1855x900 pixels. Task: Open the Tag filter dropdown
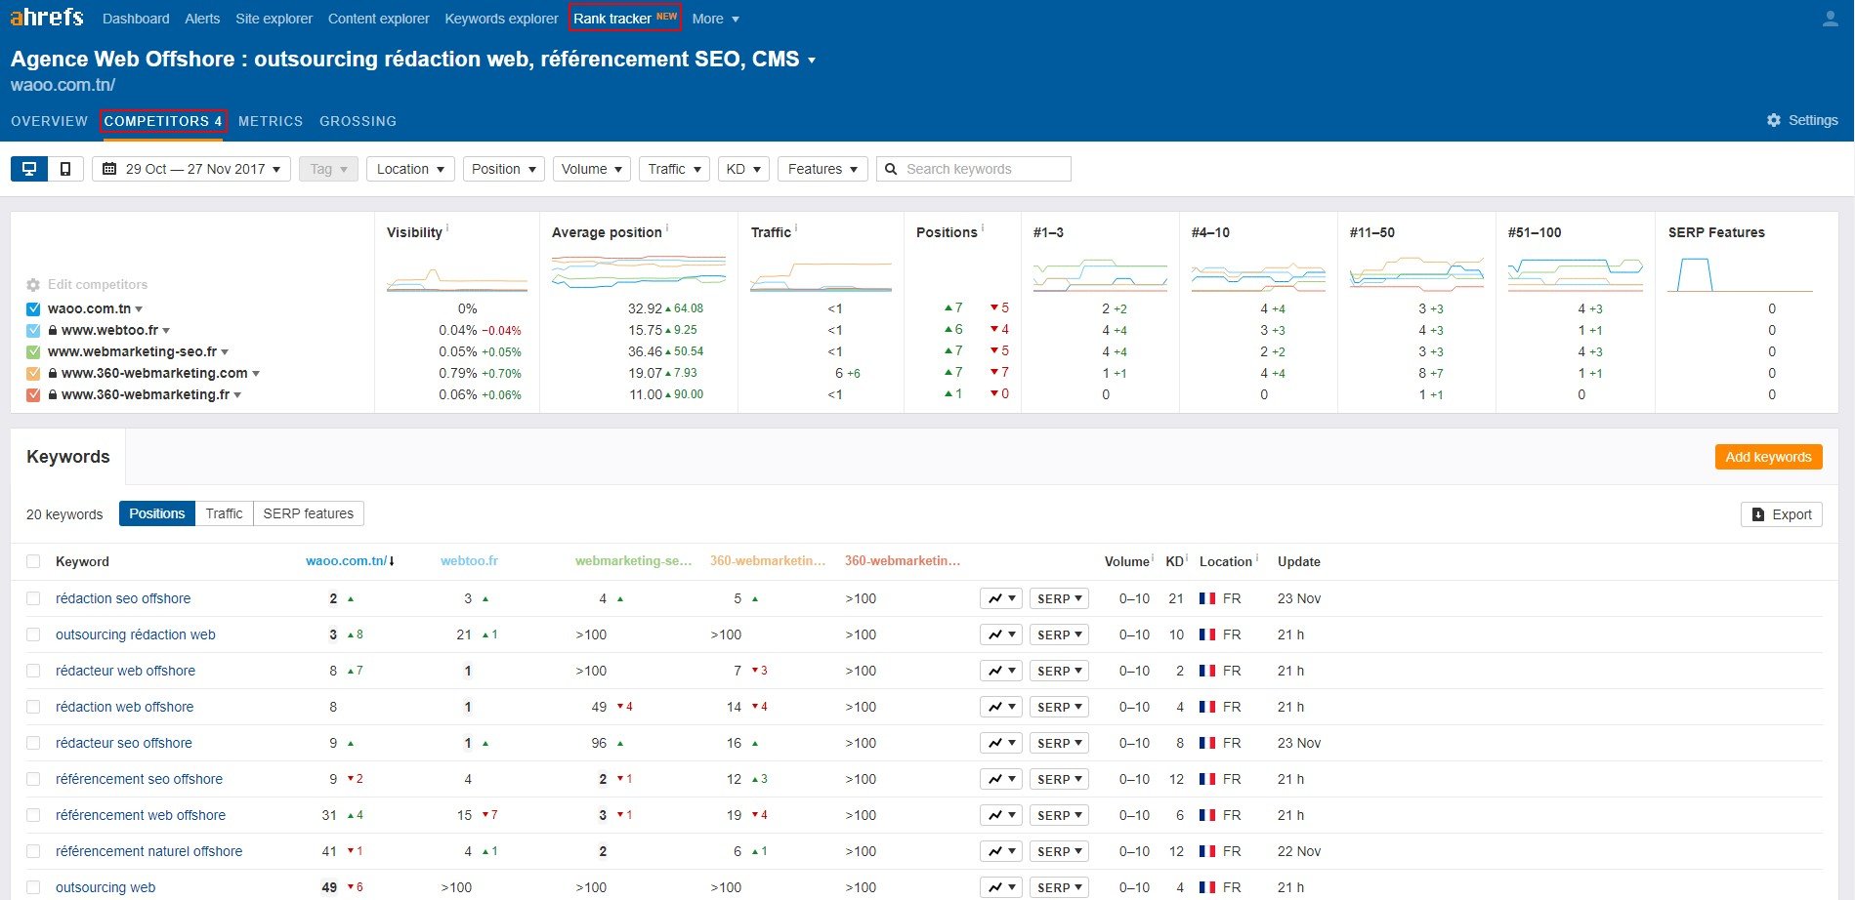point(328,169)
